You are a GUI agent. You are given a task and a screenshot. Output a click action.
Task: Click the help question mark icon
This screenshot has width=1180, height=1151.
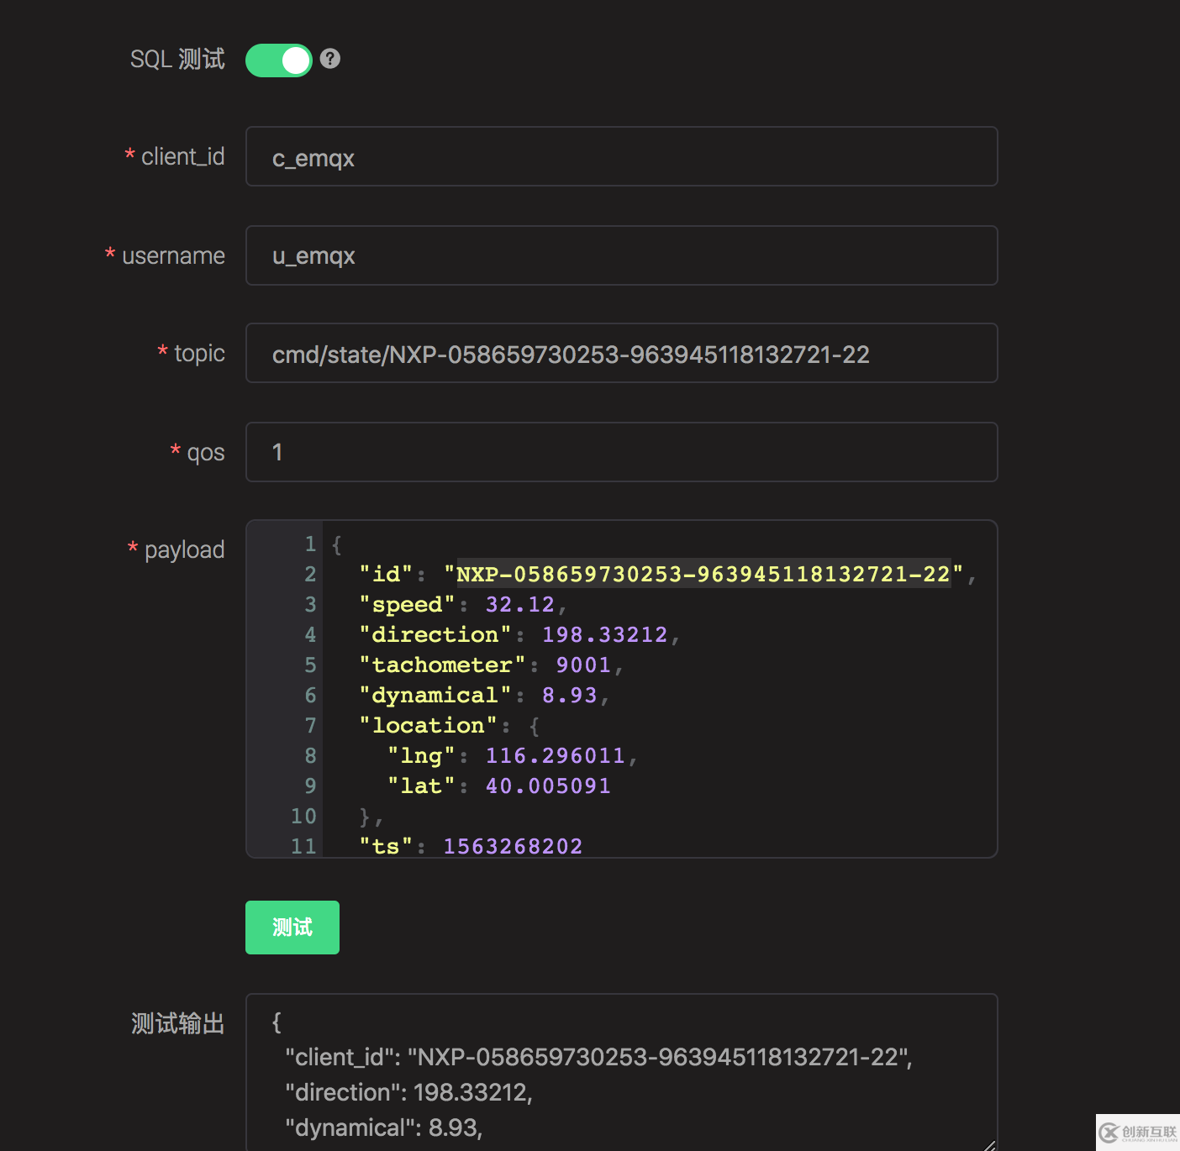(330, 59)
